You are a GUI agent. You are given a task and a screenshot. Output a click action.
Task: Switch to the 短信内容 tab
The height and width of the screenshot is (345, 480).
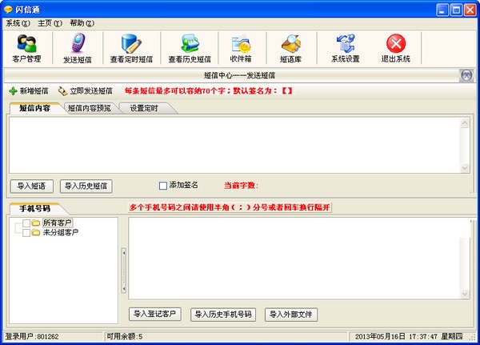coord(35,108)
